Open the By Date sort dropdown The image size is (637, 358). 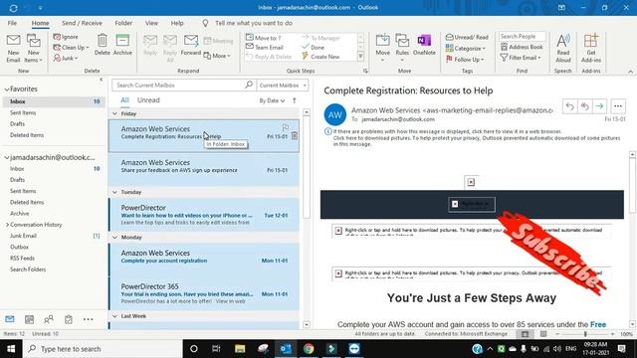[x=272, y=100]
